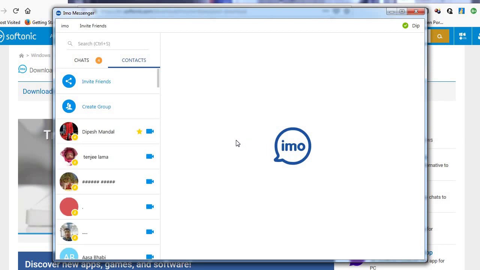Focus the Search (Ctrl+S) field
Screen dimensions: 480x270
click(108, 43)
